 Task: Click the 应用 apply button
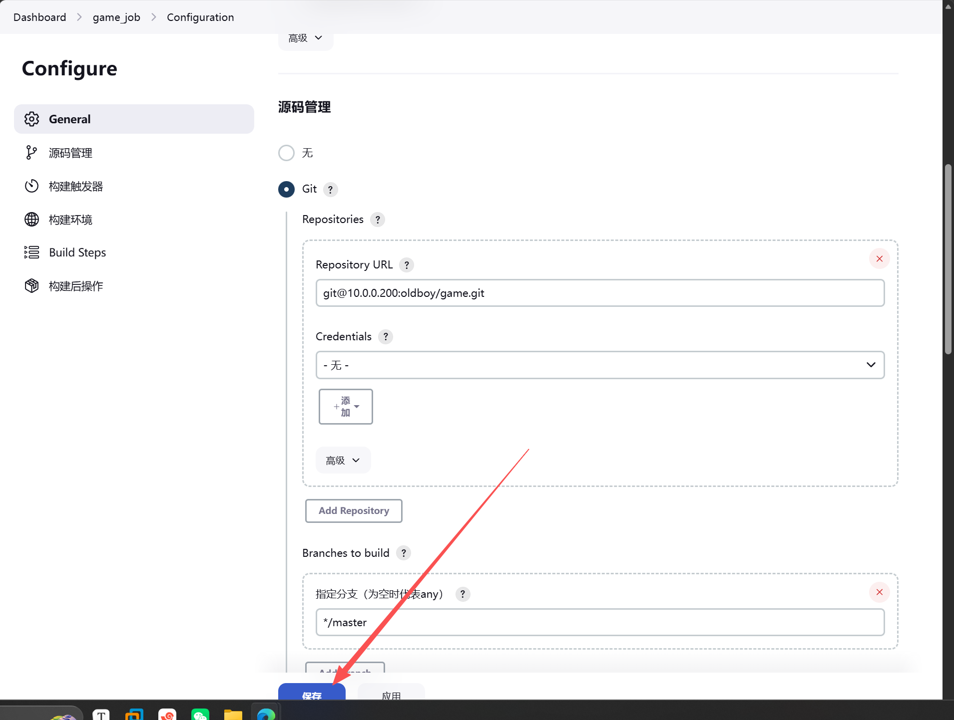tap(391, 692)
